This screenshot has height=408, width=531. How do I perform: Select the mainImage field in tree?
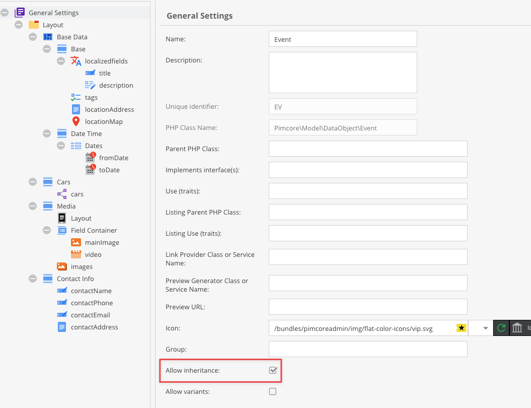point(102,242)
